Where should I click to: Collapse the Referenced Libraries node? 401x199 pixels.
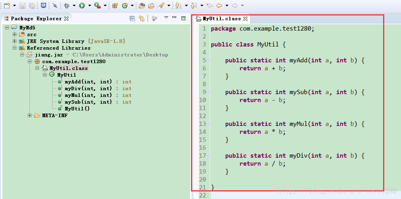pyautogui.click(x=15, y=48)
